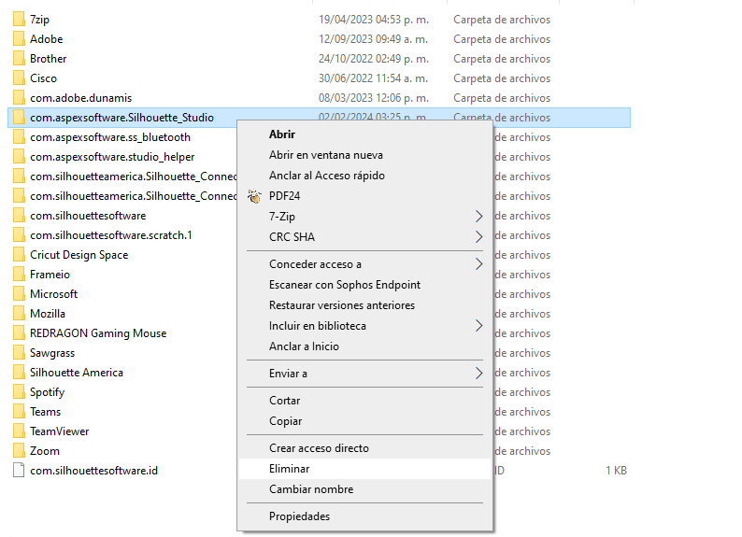Choose Cambiar nombre in context menu
Viewport: 742px width, 537px height.
[311, 489]
